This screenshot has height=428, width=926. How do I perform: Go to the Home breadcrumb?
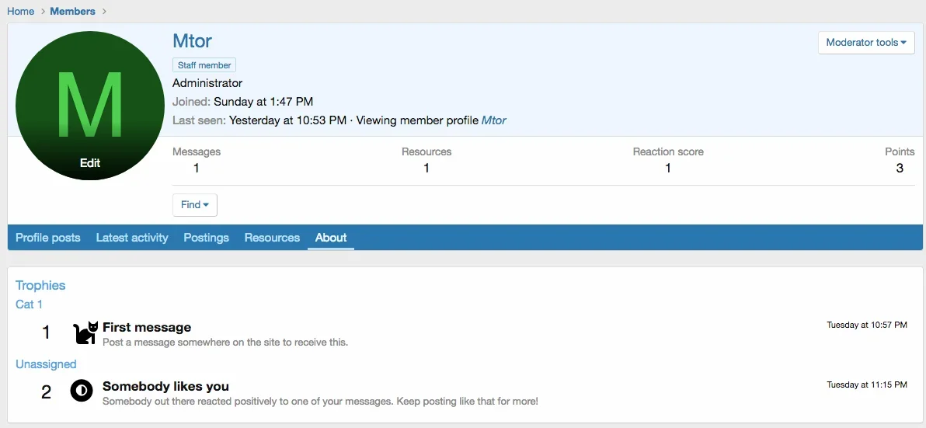pos(21,11)
